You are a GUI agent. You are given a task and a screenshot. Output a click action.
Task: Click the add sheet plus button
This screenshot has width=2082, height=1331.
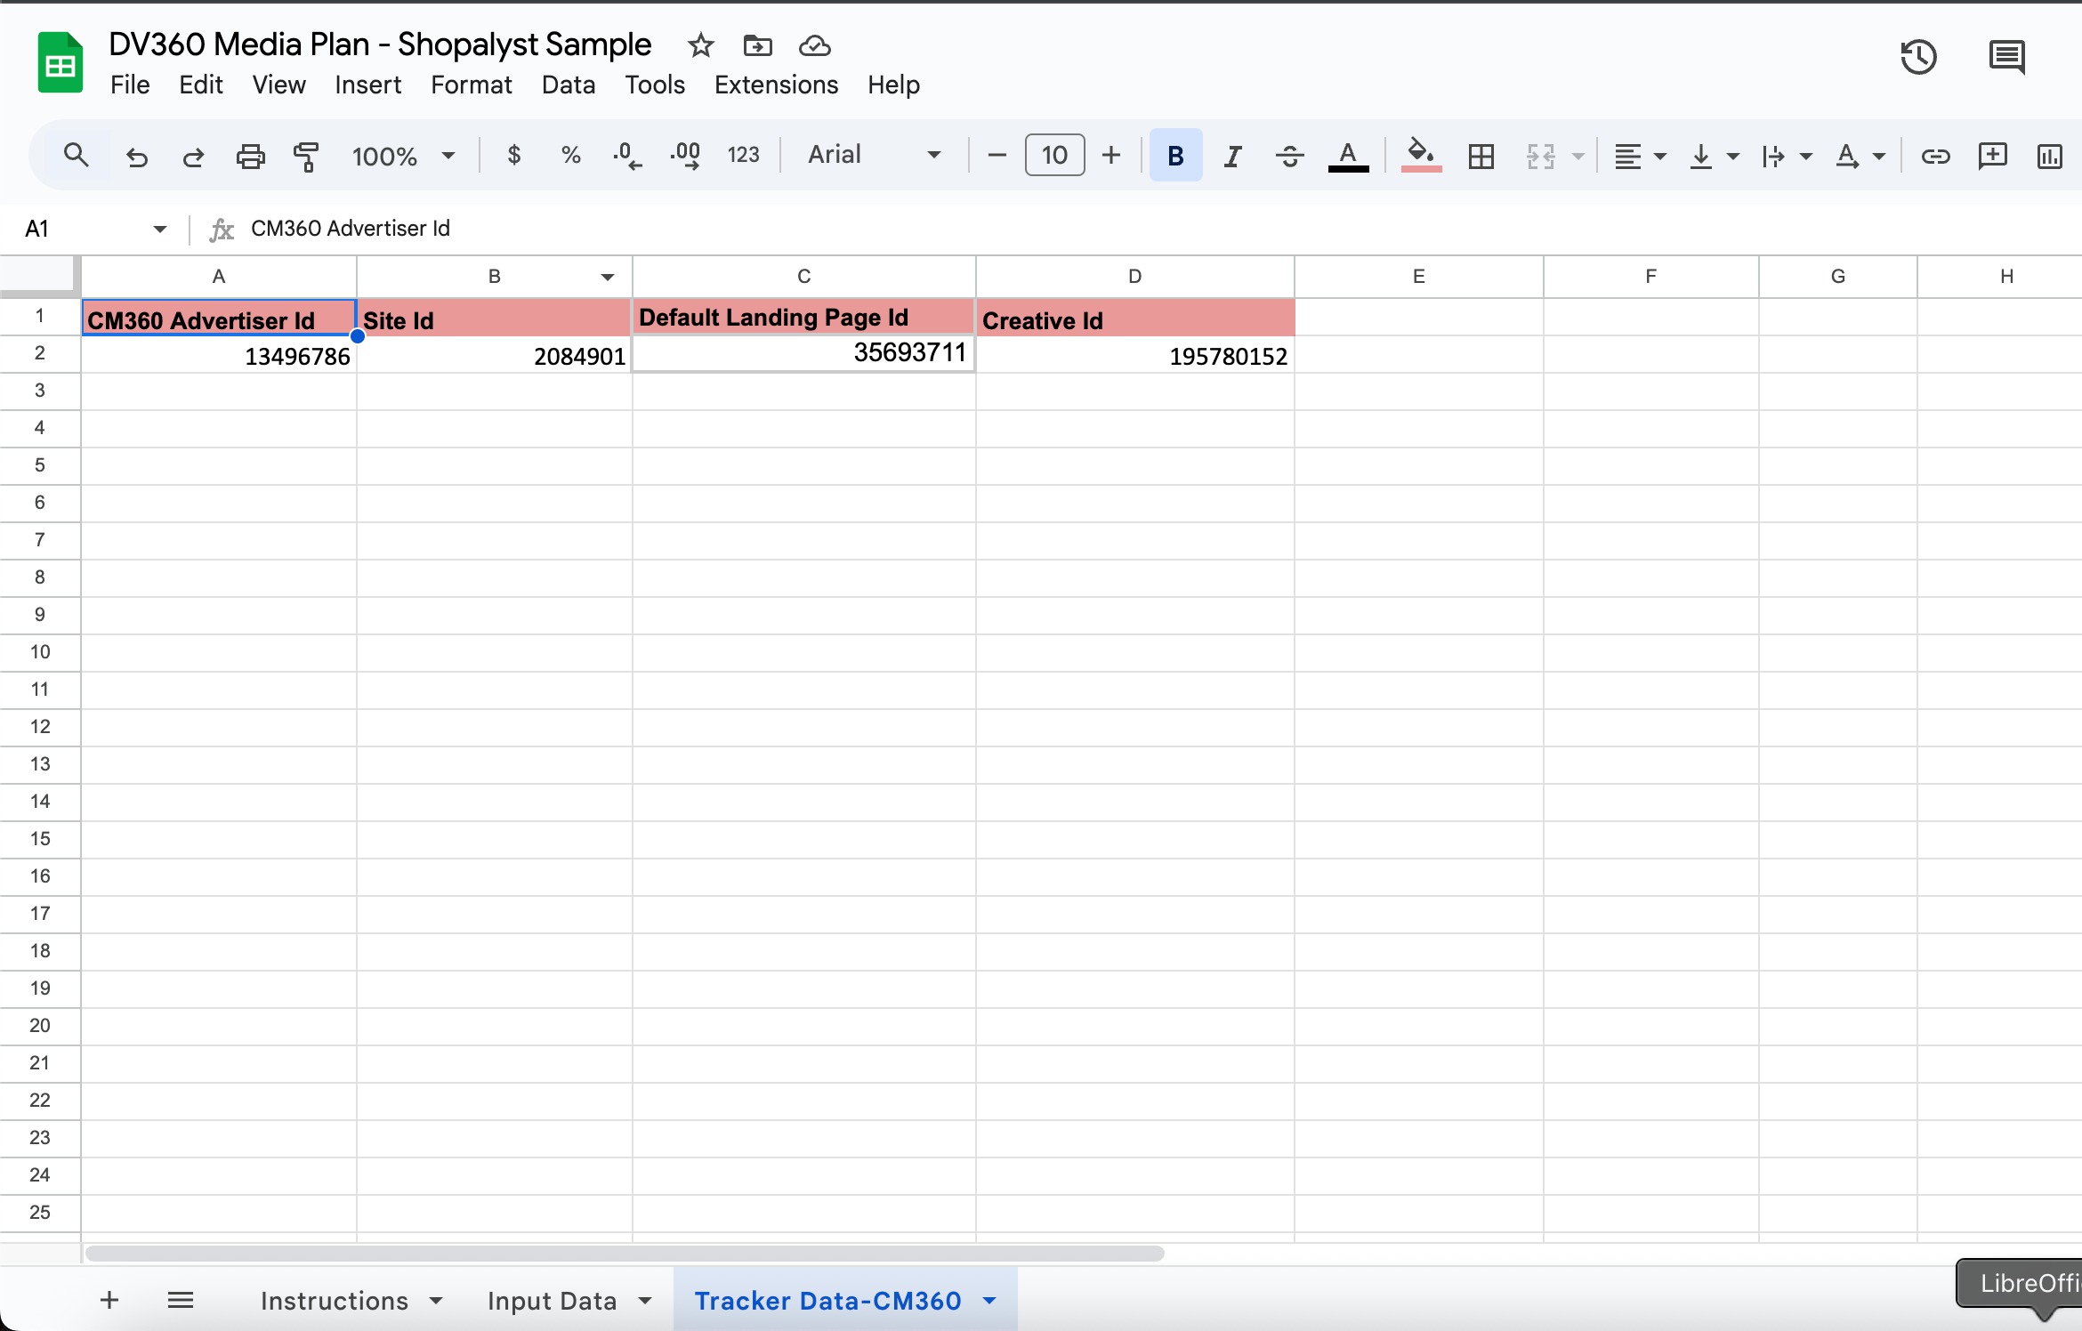click(109, 1300)
